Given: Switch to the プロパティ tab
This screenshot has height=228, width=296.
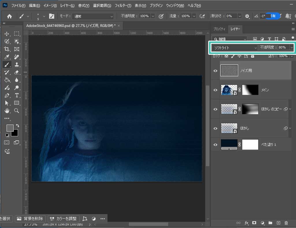Looking at the screenshot, I should pyautogui.click(x=219, y=29).
